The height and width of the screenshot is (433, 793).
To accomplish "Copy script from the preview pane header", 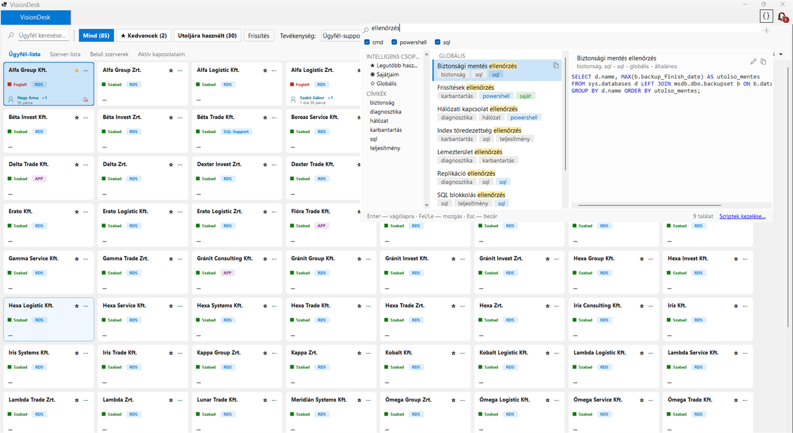I will pyautogui.click(x=764, y=61).
